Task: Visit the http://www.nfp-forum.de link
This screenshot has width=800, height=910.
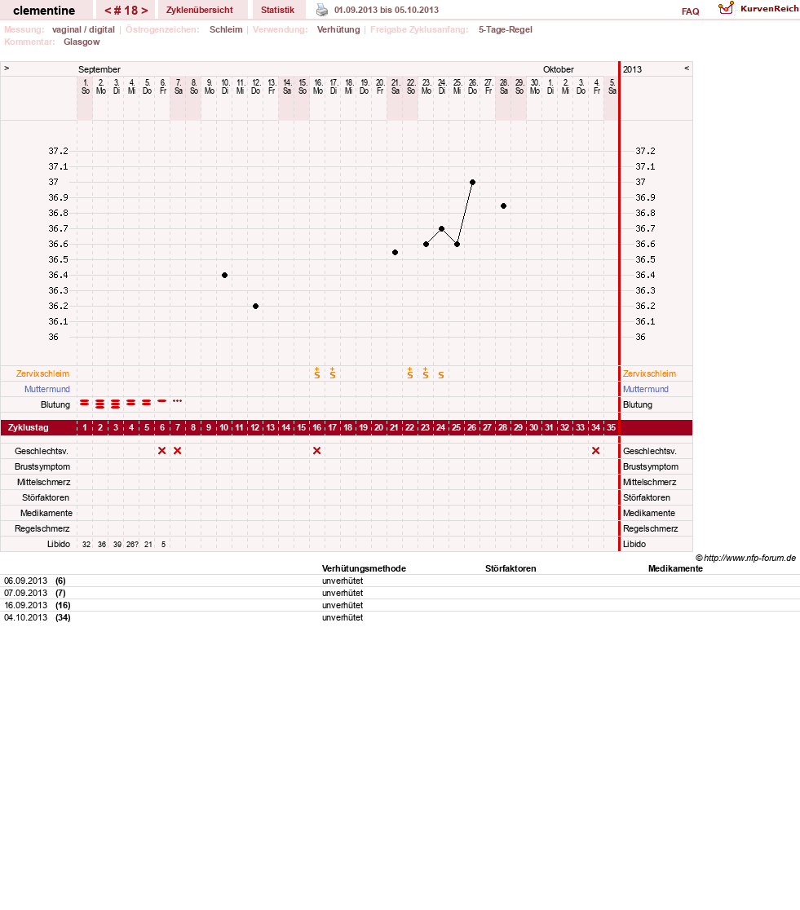Action: [x=749, y=558]
